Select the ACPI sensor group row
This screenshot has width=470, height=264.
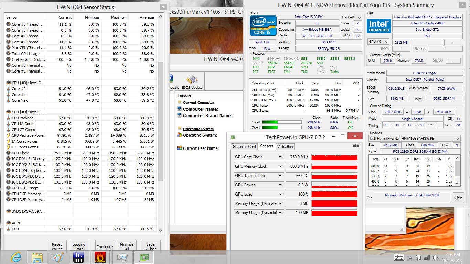click(x=81, y=223)
